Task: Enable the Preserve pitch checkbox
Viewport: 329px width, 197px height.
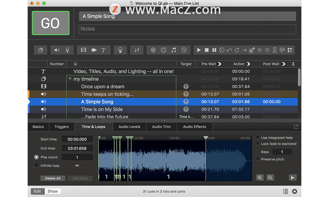Action: [258, 159]
